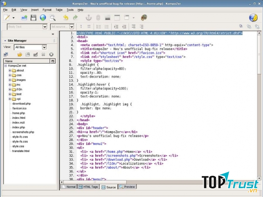Click the Publish globe icon
Viewport: 263px width, 197px height.
tap(43, 17)
